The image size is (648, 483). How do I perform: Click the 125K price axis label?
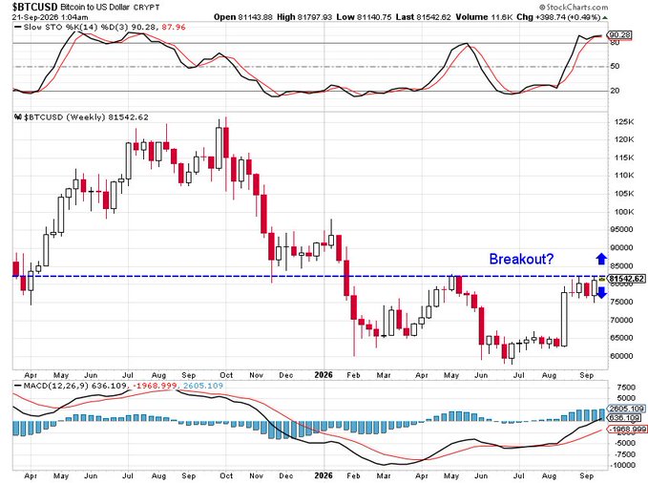(x=624, y=121)
